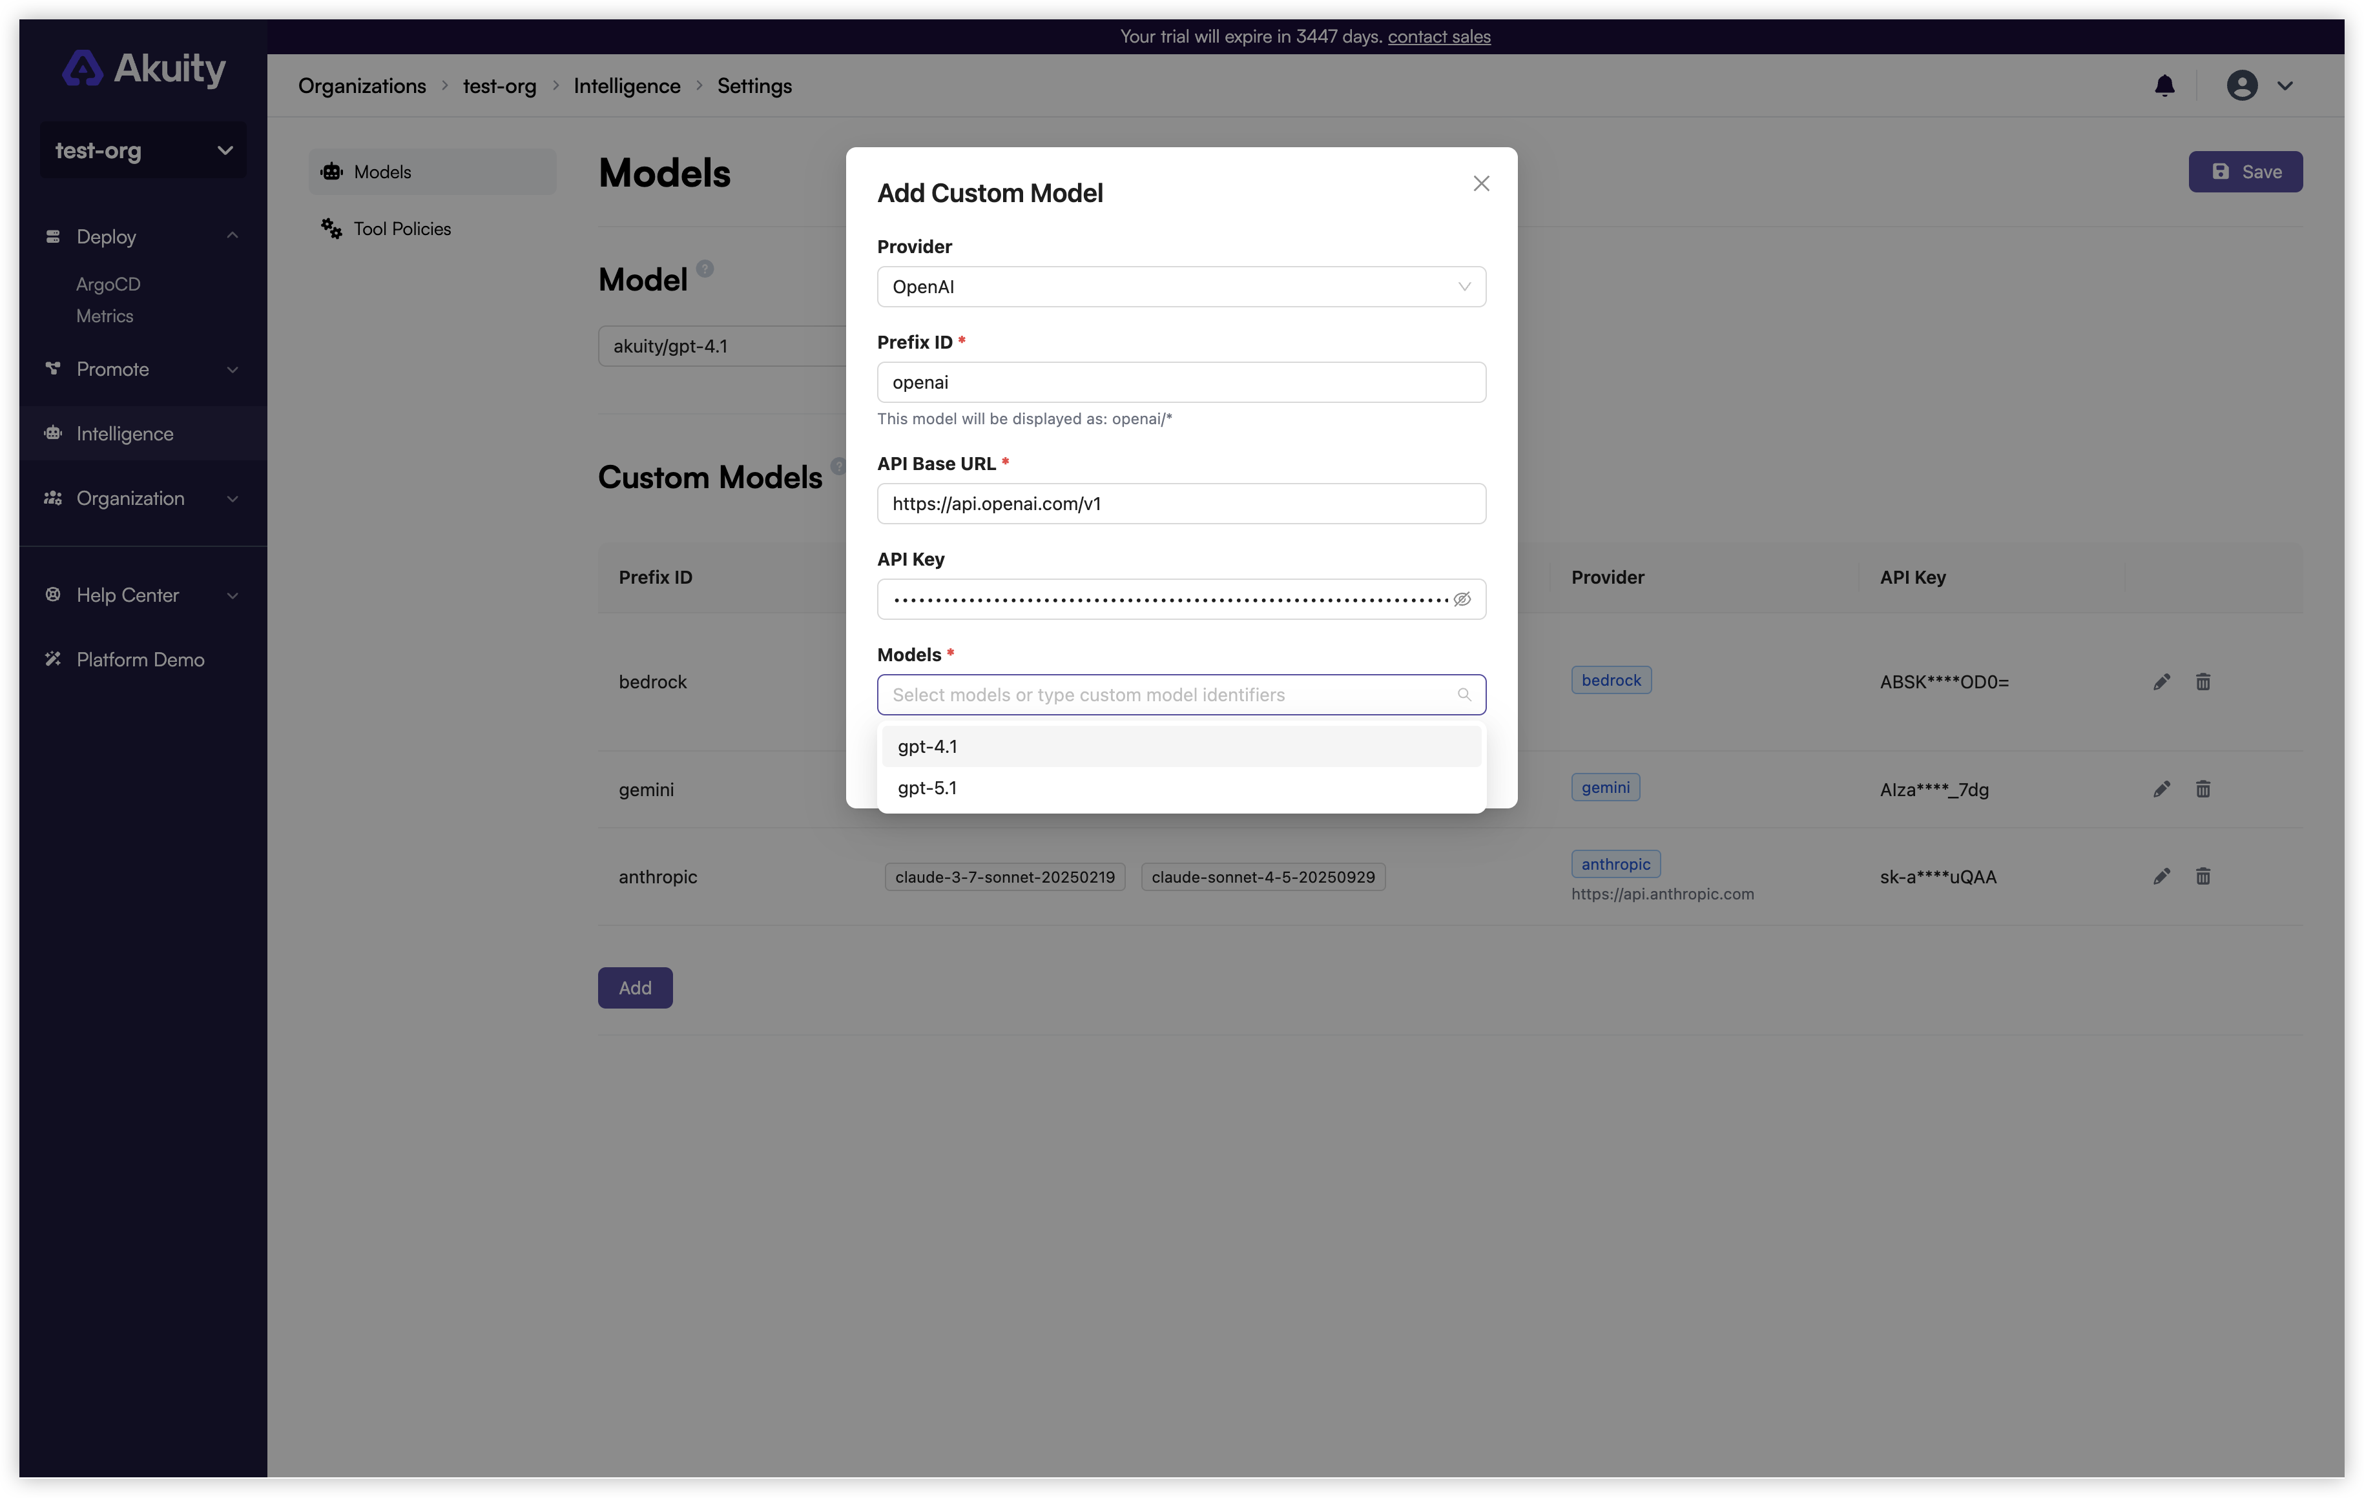The height and width of the screenshot is (1498, 2364).
Task: Click the claude-3-7-sonnet-20250219 model tag
Action: click(1004, 877)
